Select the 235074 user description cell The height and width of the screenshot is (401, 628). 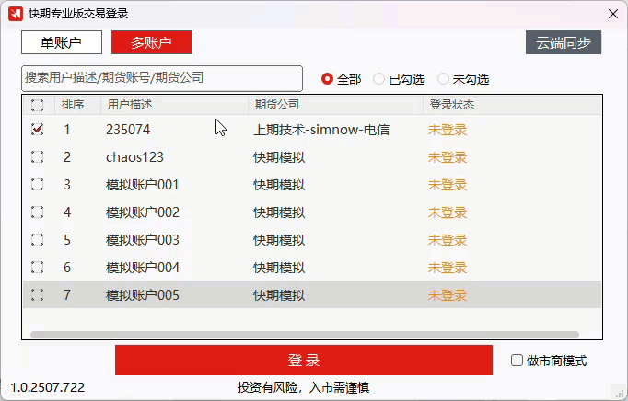(x=128, y=130)
